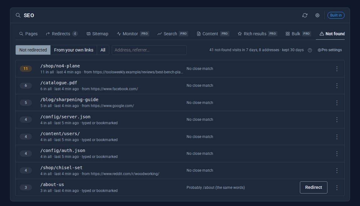Focus the Address, referrer filter field
This screenshot has width=360, height=206.
pyautogui.click(x=149, y=50)
